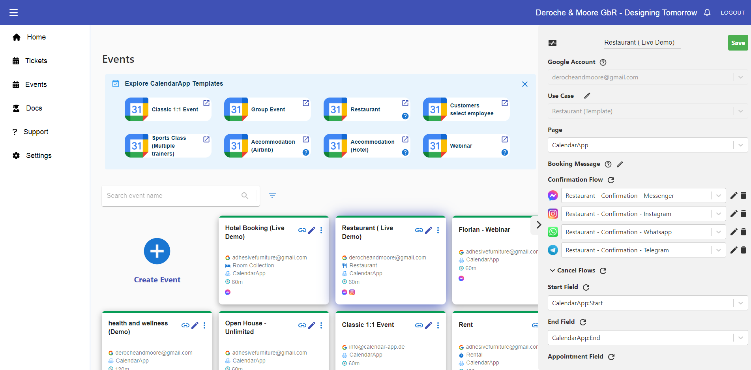Open Telegram confirmation flow dropdown
Screen dimensions: 751x370
coord(643,250)
